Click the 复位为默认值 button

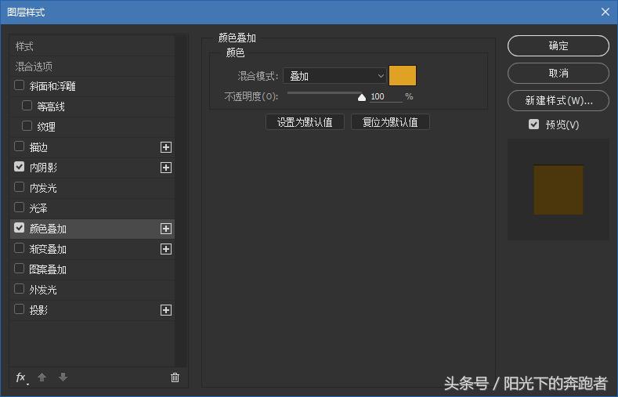click(x=390, y=122)
